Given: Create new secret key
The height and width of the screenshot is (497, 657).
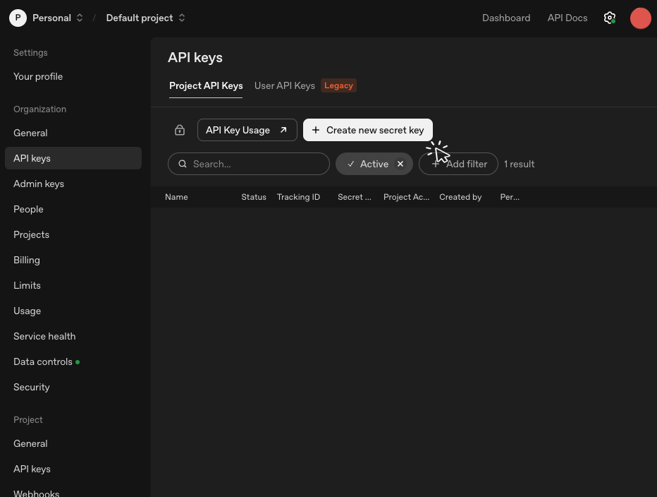Looking at the screenshot, I should (x=368, y=130).
